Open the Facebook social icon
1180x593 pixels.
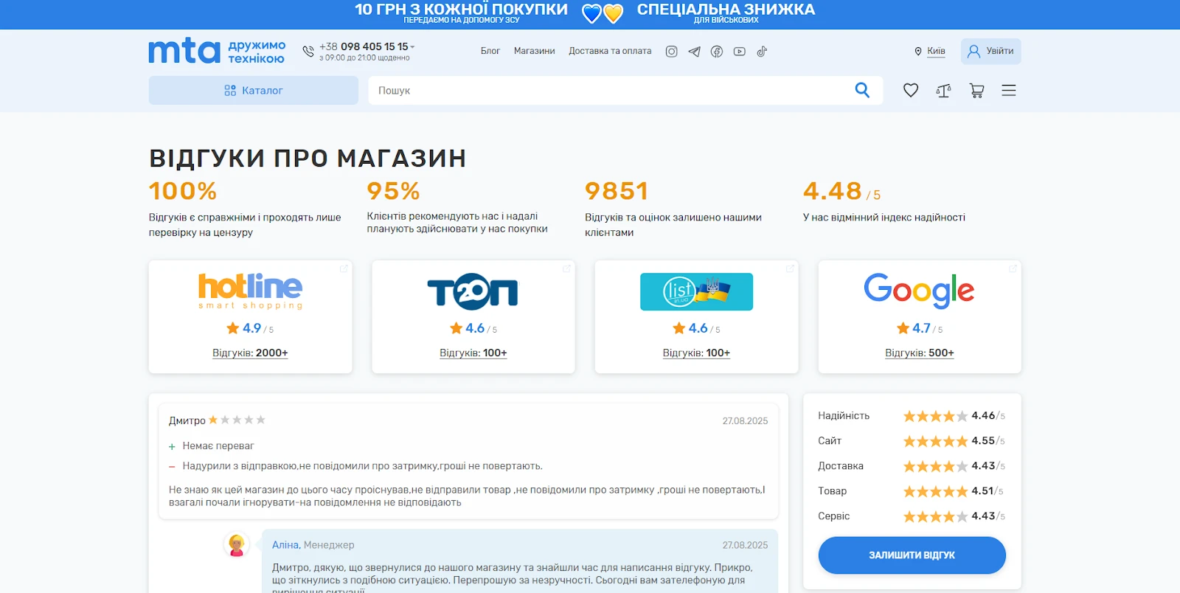click(717, 52)
